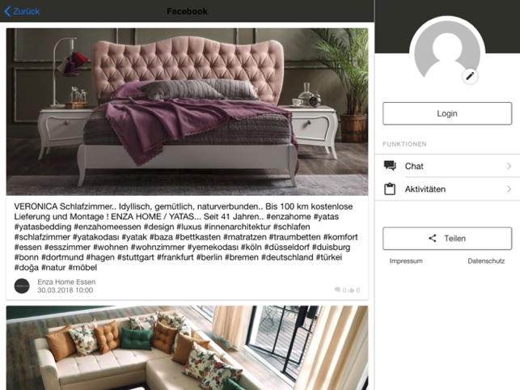
Task: Click the pencil edit icon on avatar
Action: coord(470,76)
